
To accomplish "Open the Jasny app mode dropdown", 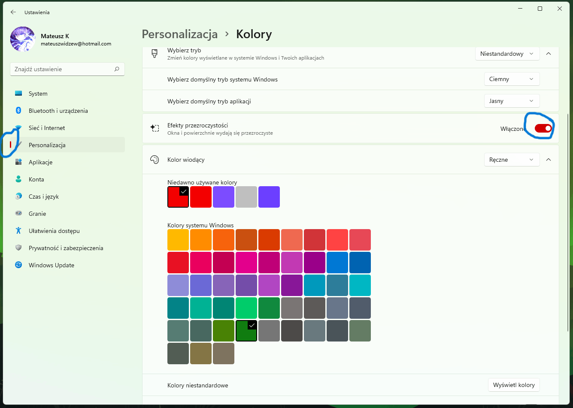I will pos(512,101).
